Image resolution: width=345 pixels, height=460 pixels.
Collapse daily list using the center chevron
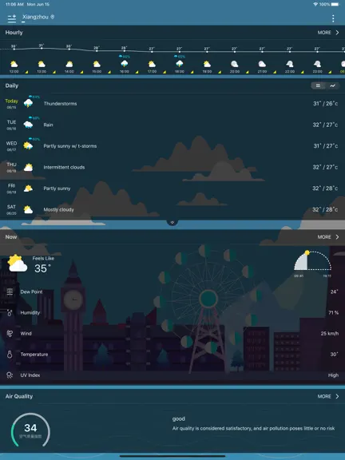172,222
